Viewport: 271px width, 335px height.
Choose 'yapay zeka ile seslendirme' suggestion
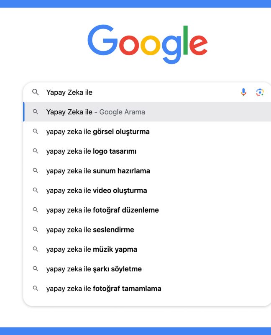[x=147, y=229]
